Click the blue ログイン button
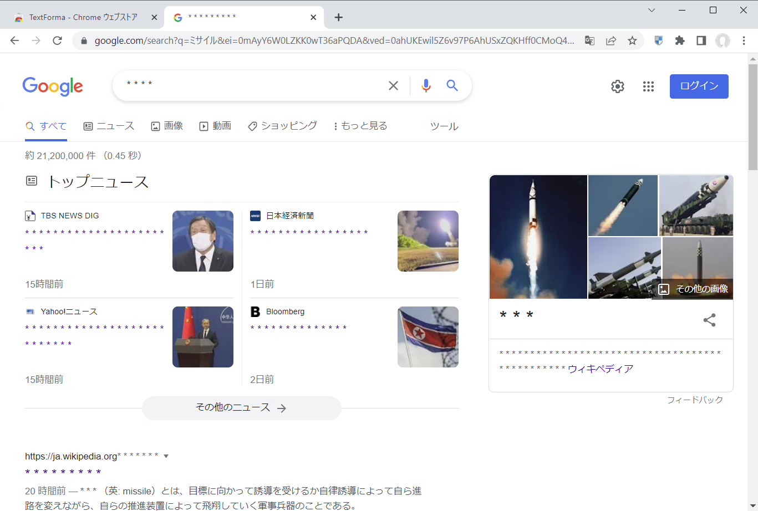Viewport: 758px width, 511px height. (699, 86)
